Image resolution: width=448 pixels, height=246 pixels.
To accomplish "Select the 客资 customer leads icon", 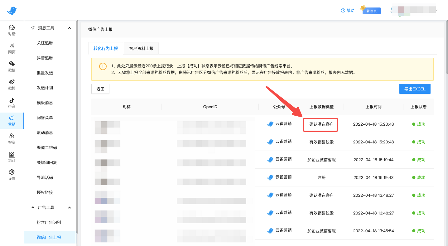I will click(x=12, y=138).
